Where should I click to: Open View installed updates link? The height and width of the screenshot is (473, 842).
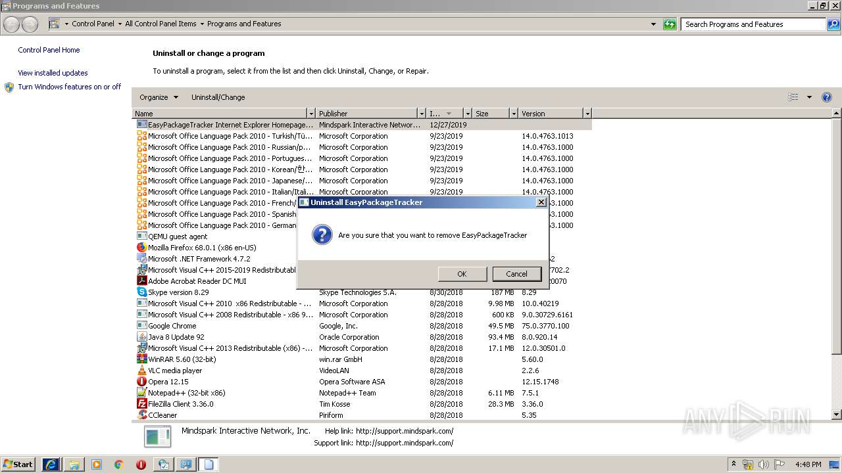[53, 73]
